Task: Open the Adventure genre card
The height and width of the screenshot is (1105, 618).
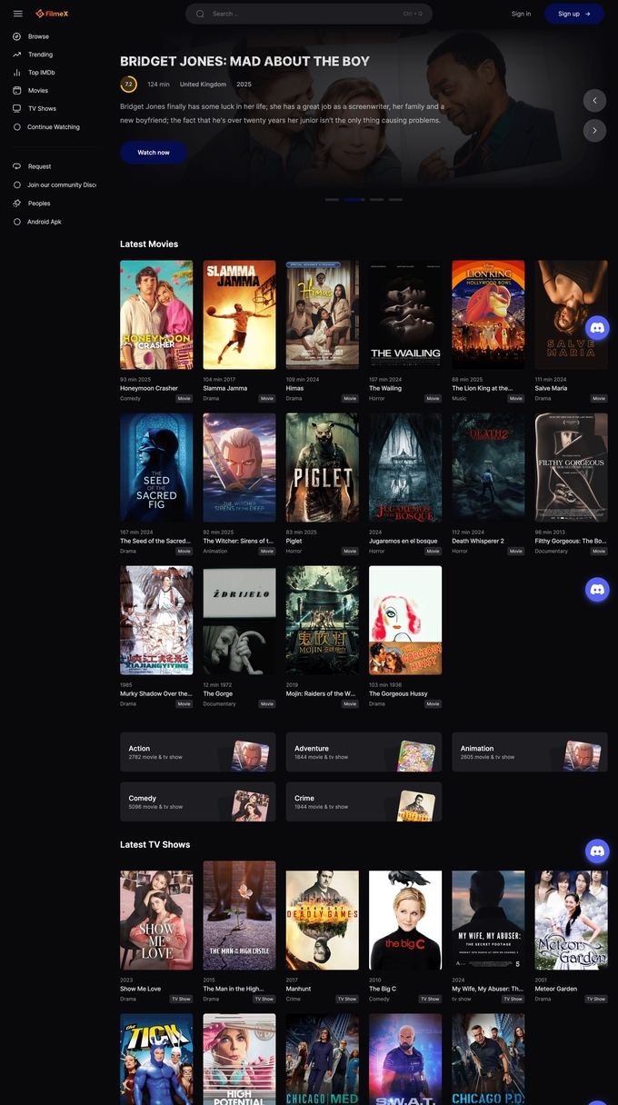Action: pyautogui.click(x=364, y=752)
